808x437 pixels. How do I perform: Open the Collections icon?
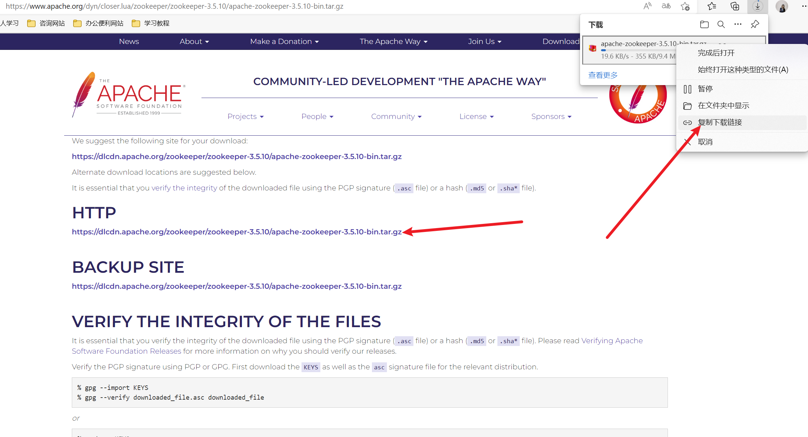pyautogui.click(x=735, y=6)
